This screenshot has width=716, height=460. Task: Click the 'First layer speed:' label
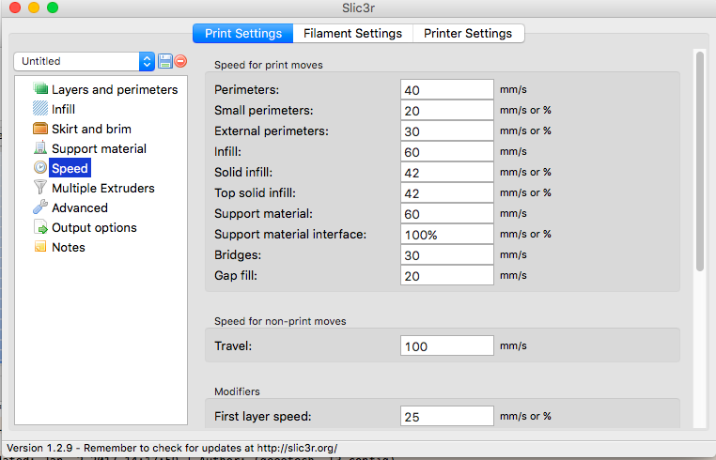point(262,416)
